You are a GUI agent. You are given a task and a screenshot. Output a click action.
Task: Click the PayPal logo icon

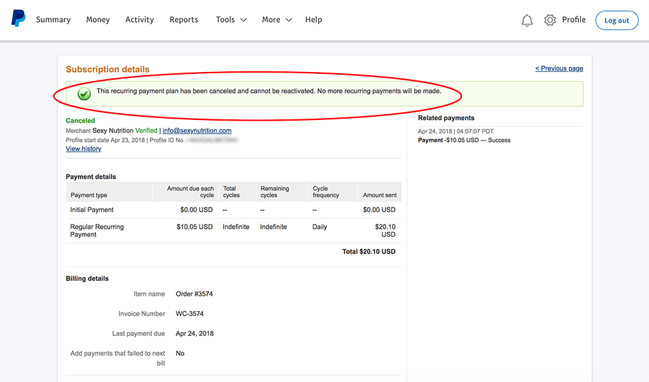coord(18,19)
